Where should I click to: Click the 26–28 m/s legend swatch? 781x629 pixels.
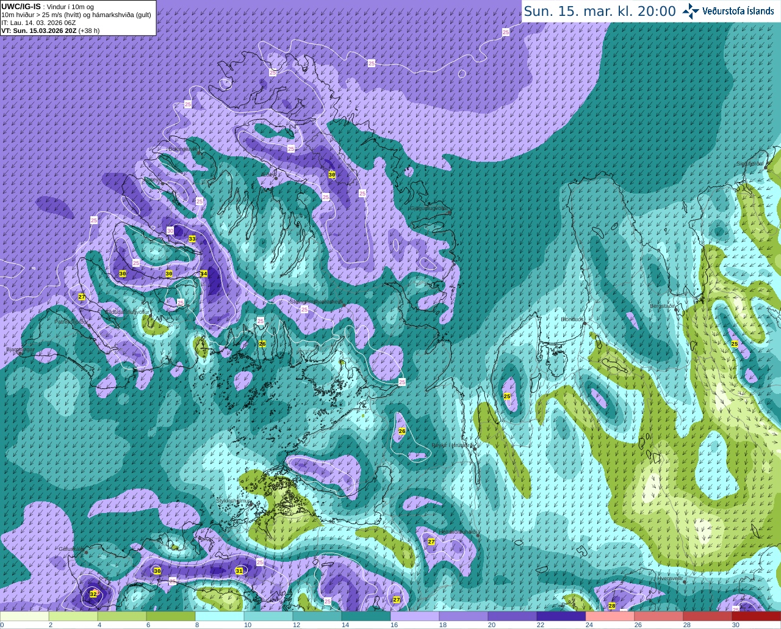(x=659, y=616)
